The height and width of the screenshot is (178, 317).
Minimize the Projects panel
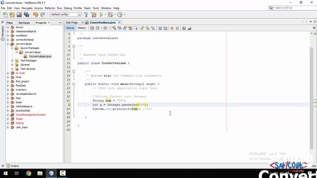point(60,23)
